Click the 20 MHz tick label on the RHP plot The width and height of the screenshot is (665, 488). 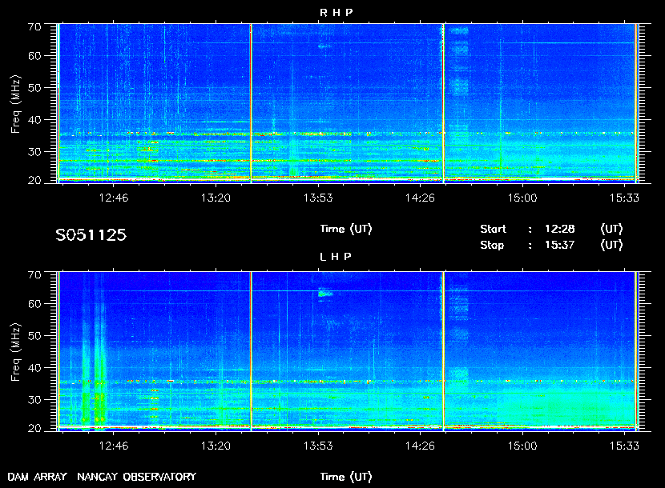click(x=34, y=181)
